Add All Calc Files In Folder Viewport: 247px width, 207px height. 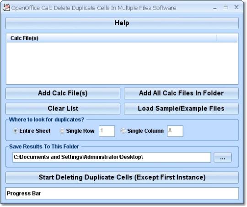[181, 93]
